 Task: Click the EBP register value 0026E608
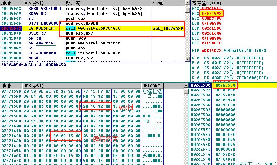(212, 33)
